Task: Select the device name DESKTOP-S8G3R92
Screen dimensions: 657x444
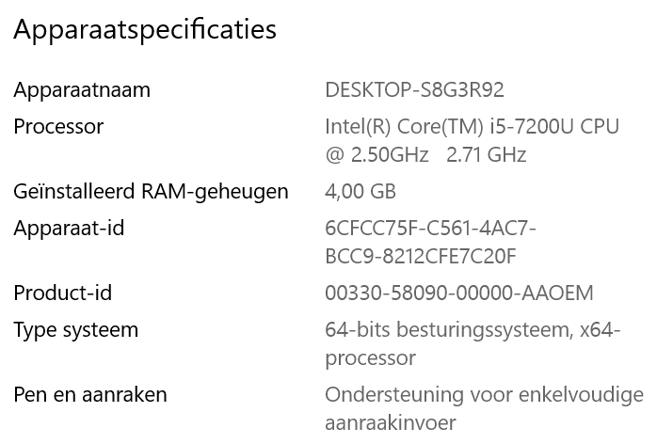Action: [x=414, y=90]
